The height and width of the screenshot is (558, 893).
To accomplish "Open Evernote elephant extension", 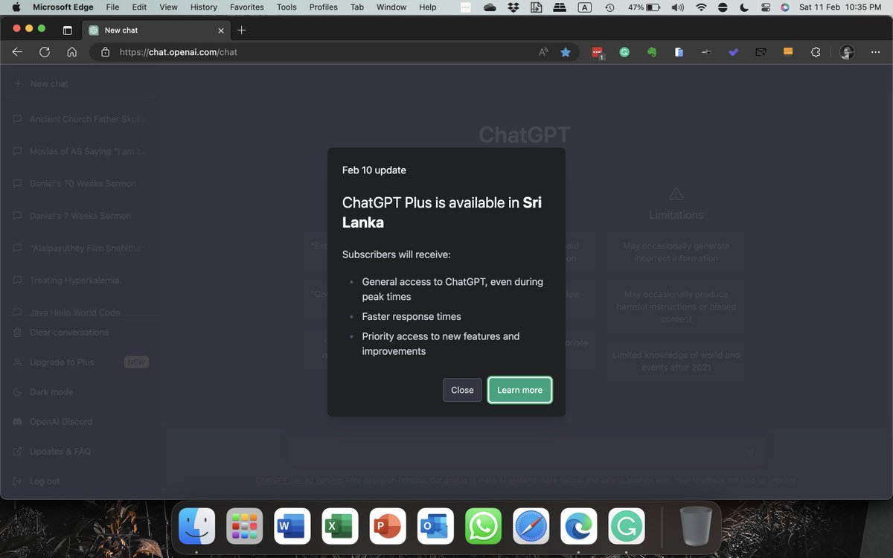I will [x=652, y=52].
